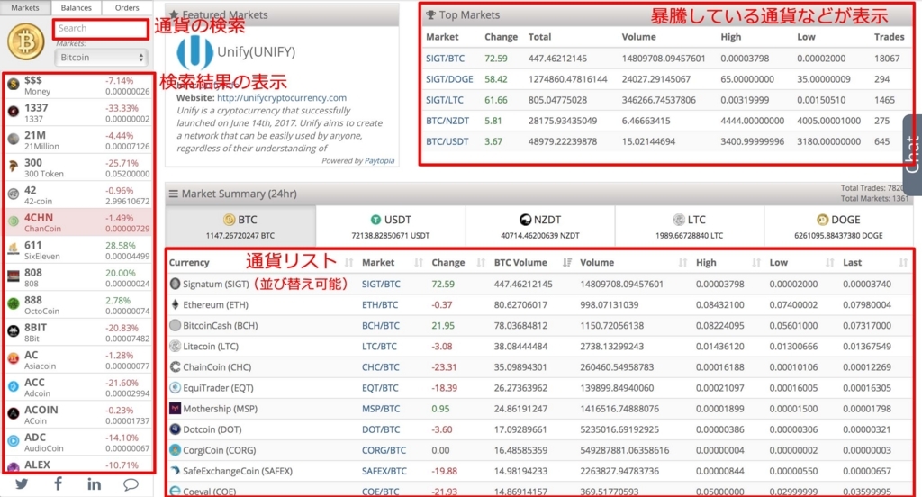Open SIGT/BTC in Top Markets
This screenshot has height=497, width=922.
point(445,59)
